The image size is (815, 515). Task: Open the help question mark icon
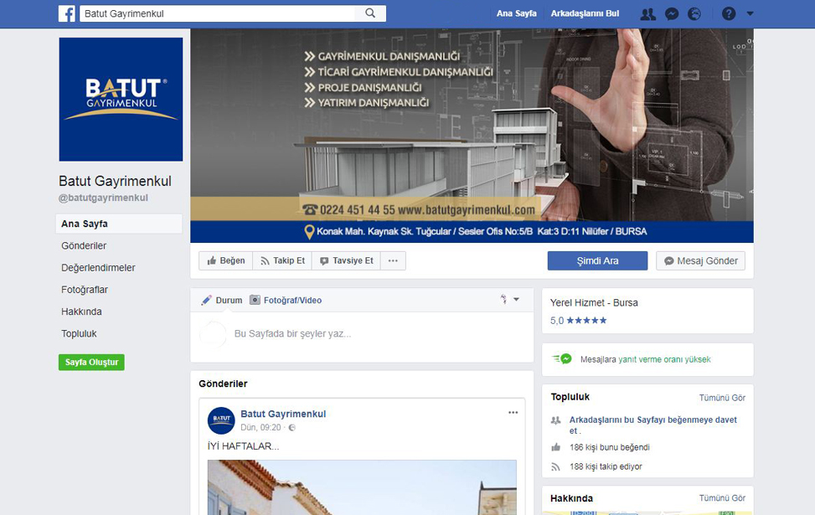[729, 13]
